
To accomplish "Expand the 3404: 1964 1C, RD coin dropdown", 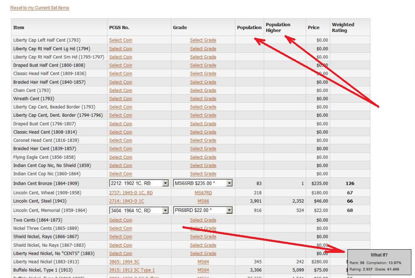I will [x=165, y=210].
